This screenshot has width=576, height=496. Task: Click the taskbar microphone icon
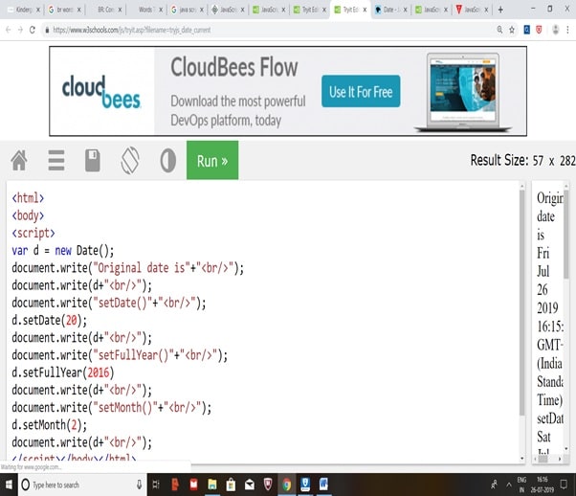(140, 485)
